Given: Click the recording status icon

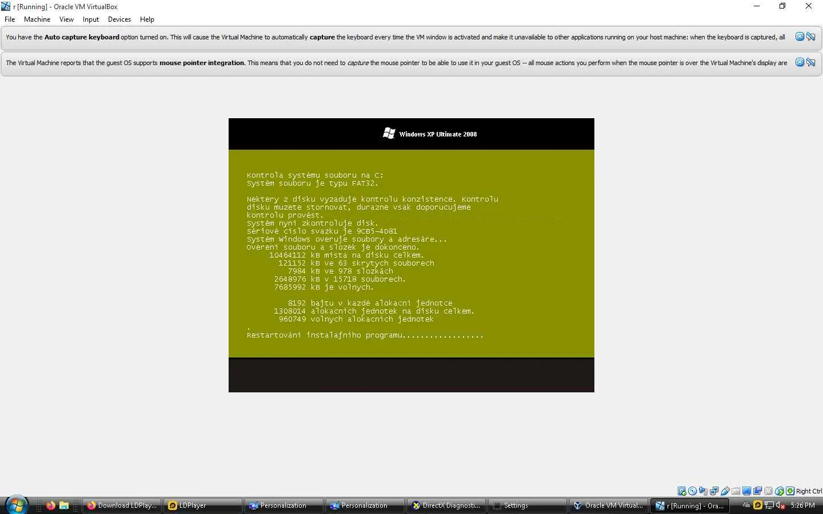Looking at the screenshot, I should coord(758,491).
